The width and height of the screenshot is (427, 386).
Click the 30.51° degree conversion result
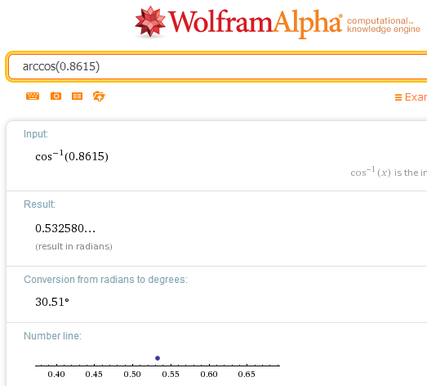pyautogui.click(x=52, y=302)
